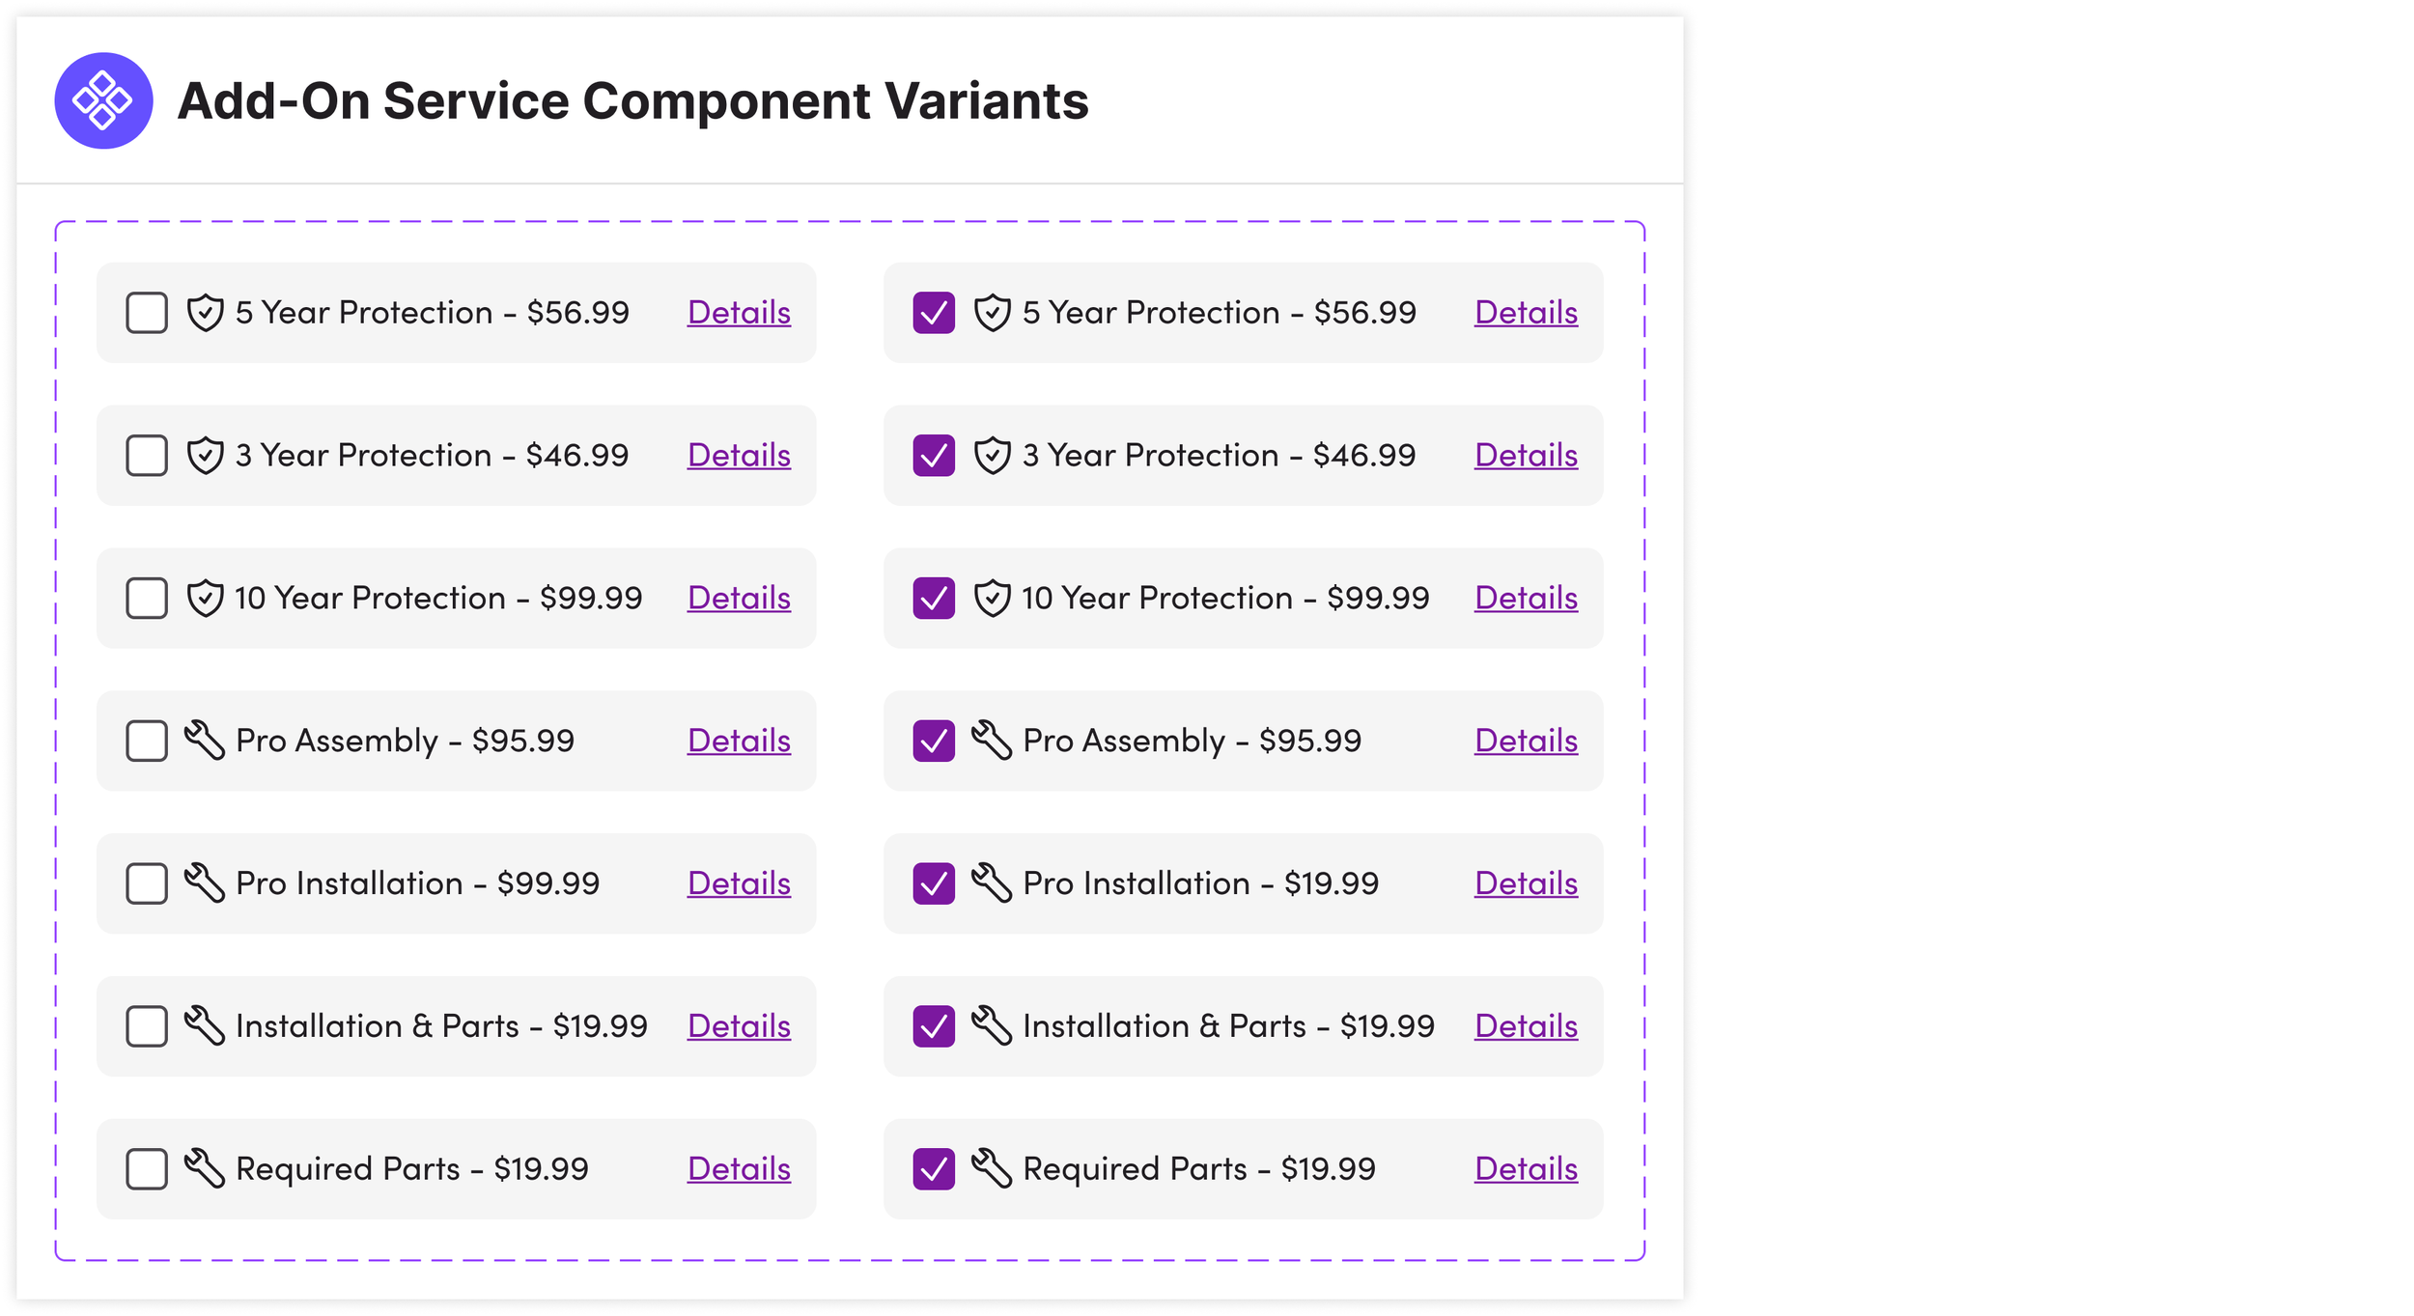Viewport: 2414px width, 1316px height.
Task: Open Details for checked 3 Year Protection
Action: point(1526,456)
